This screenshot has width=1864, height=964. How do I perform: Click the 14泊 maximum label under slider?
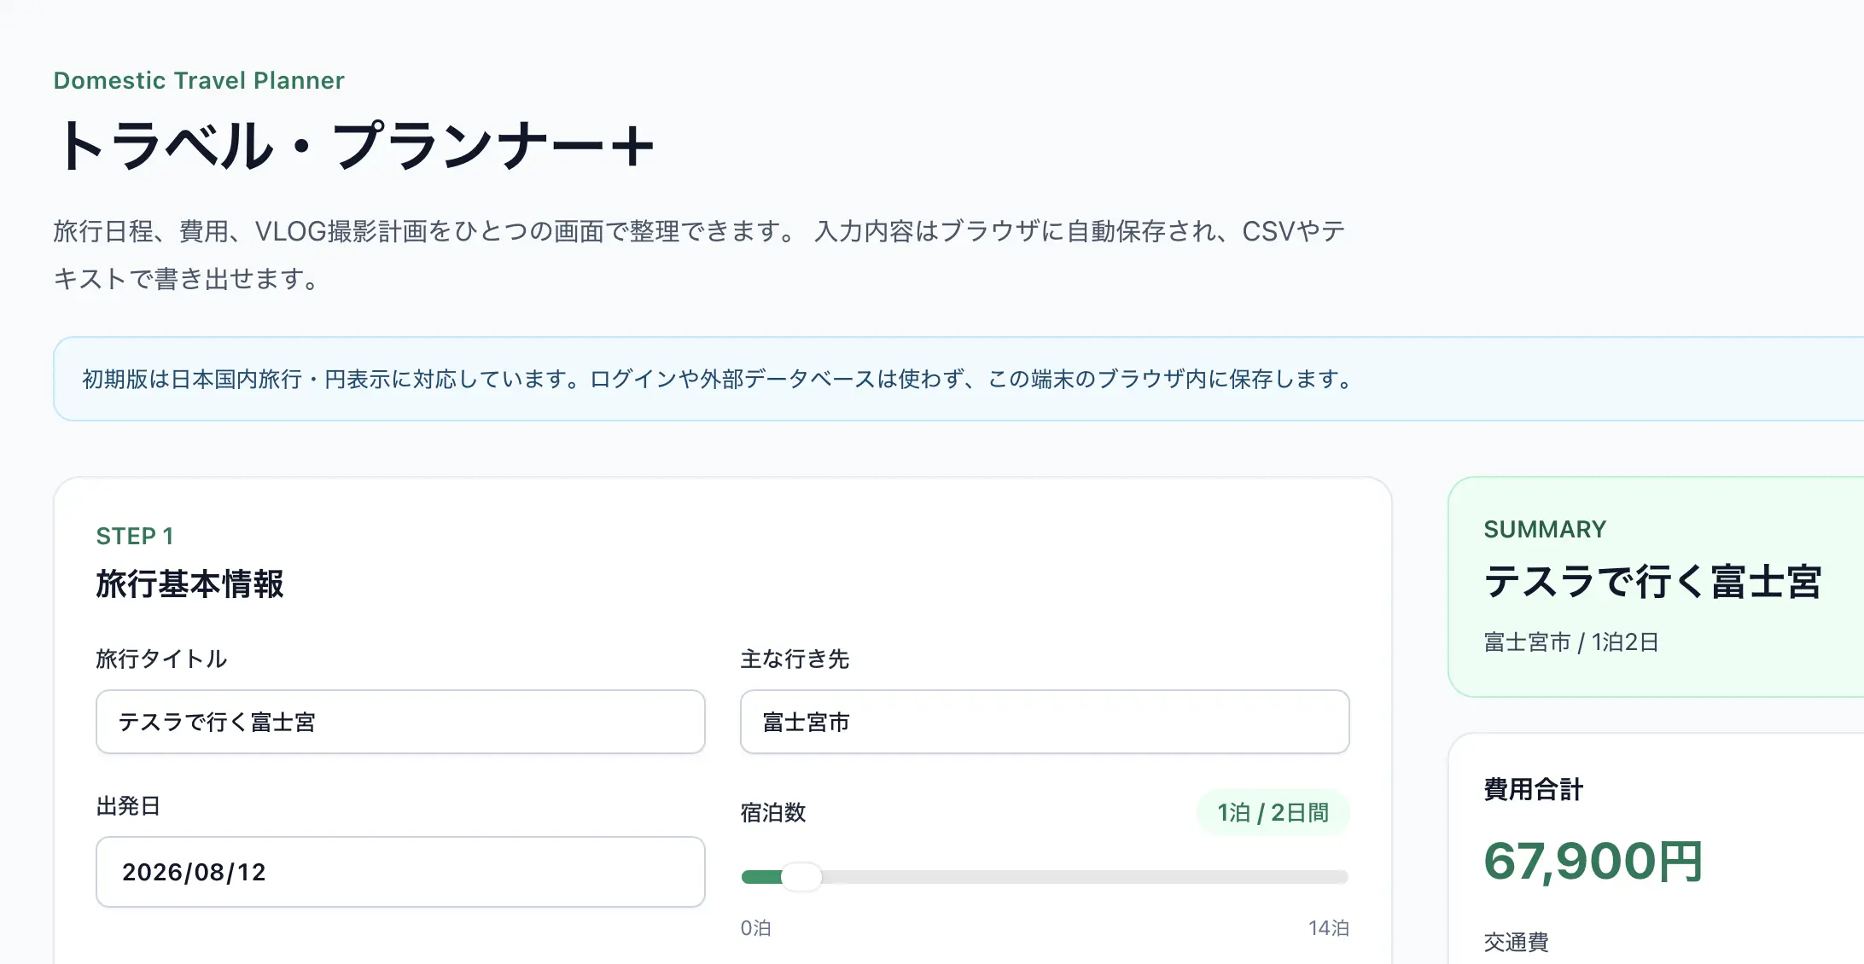click(1329, 928)
